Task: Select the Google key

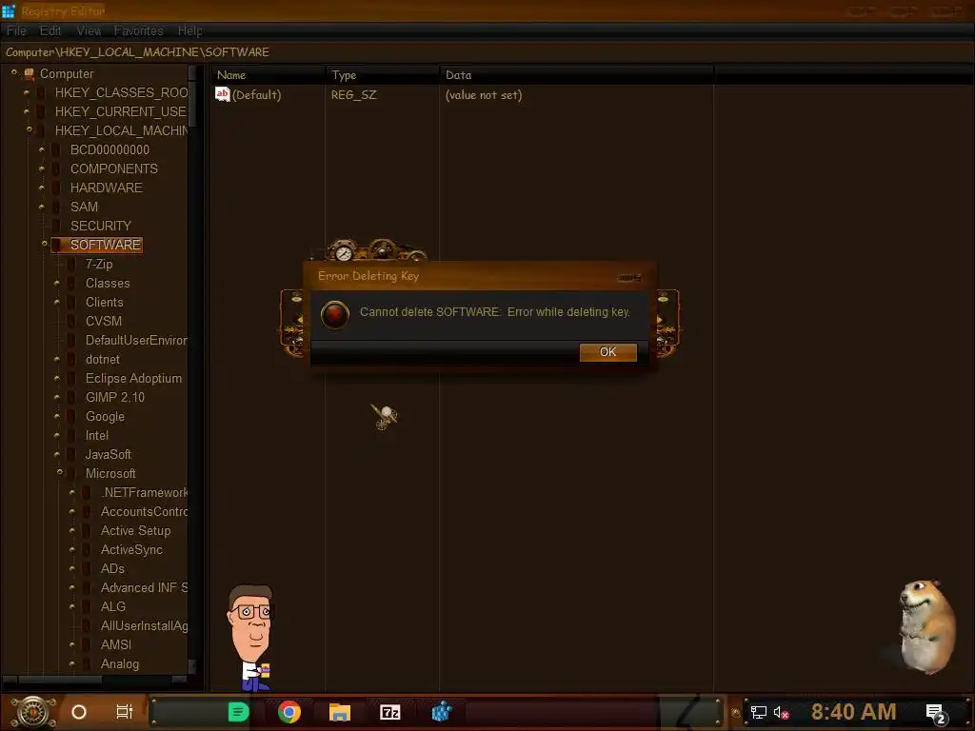Action: [105, 417]
